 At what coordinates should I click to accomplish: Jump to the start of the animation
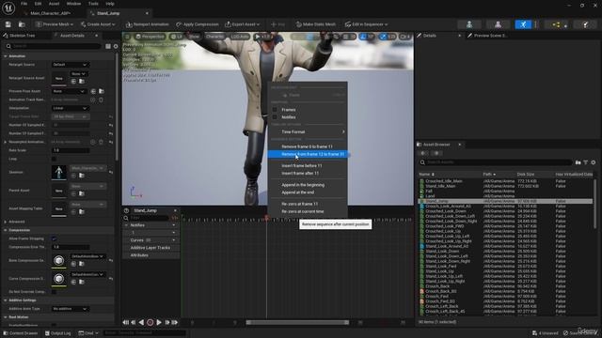click(x=125, y=323)
